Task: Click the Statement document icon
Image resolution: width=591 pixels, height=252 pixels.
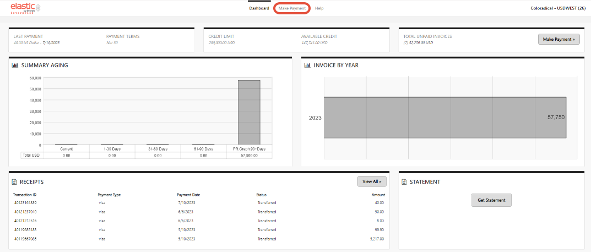Action: click(x=404, y=182)
